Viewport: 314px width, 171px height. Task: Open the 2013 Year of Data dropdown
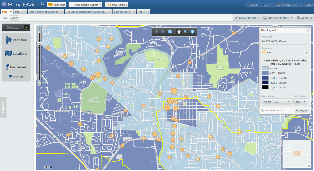pyautogui.click(x=301, y=101)
